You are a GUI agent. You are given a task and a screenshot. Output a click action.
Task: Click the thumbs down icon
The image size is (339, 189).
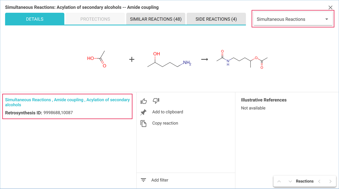point(156,101)
